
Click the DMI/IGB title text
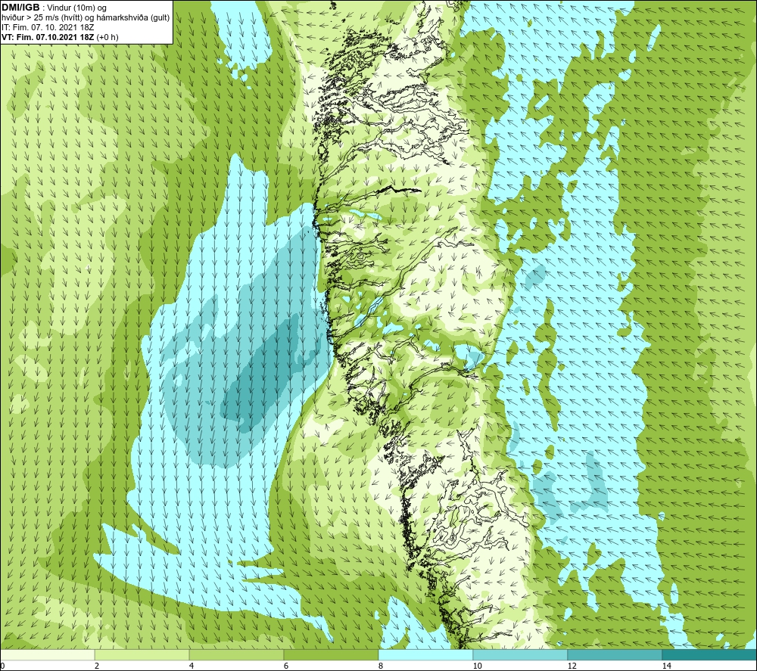[20, 8]
